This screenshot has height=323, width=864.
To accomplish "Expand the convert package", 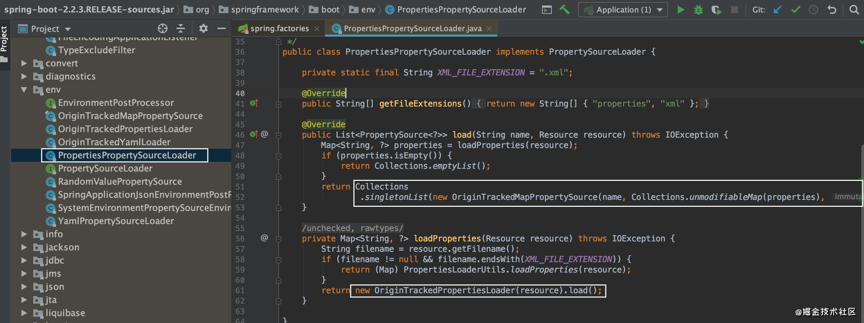I will tap(24, 63).
